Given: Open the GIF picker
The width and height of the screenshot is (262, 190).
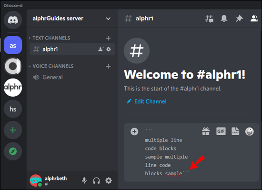Looking at the screenshot, I should (x=221, y=131).
